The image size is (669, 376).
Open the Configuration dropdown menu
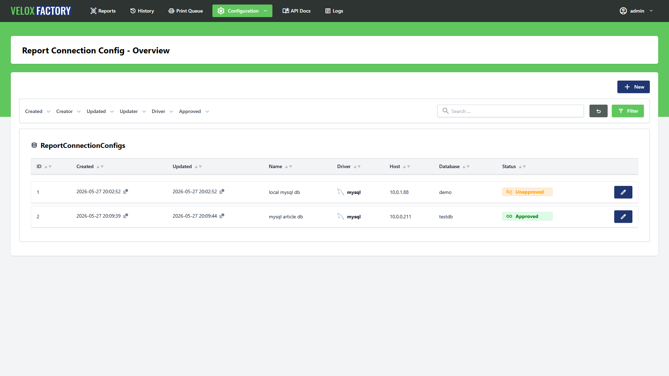point(242,11)
